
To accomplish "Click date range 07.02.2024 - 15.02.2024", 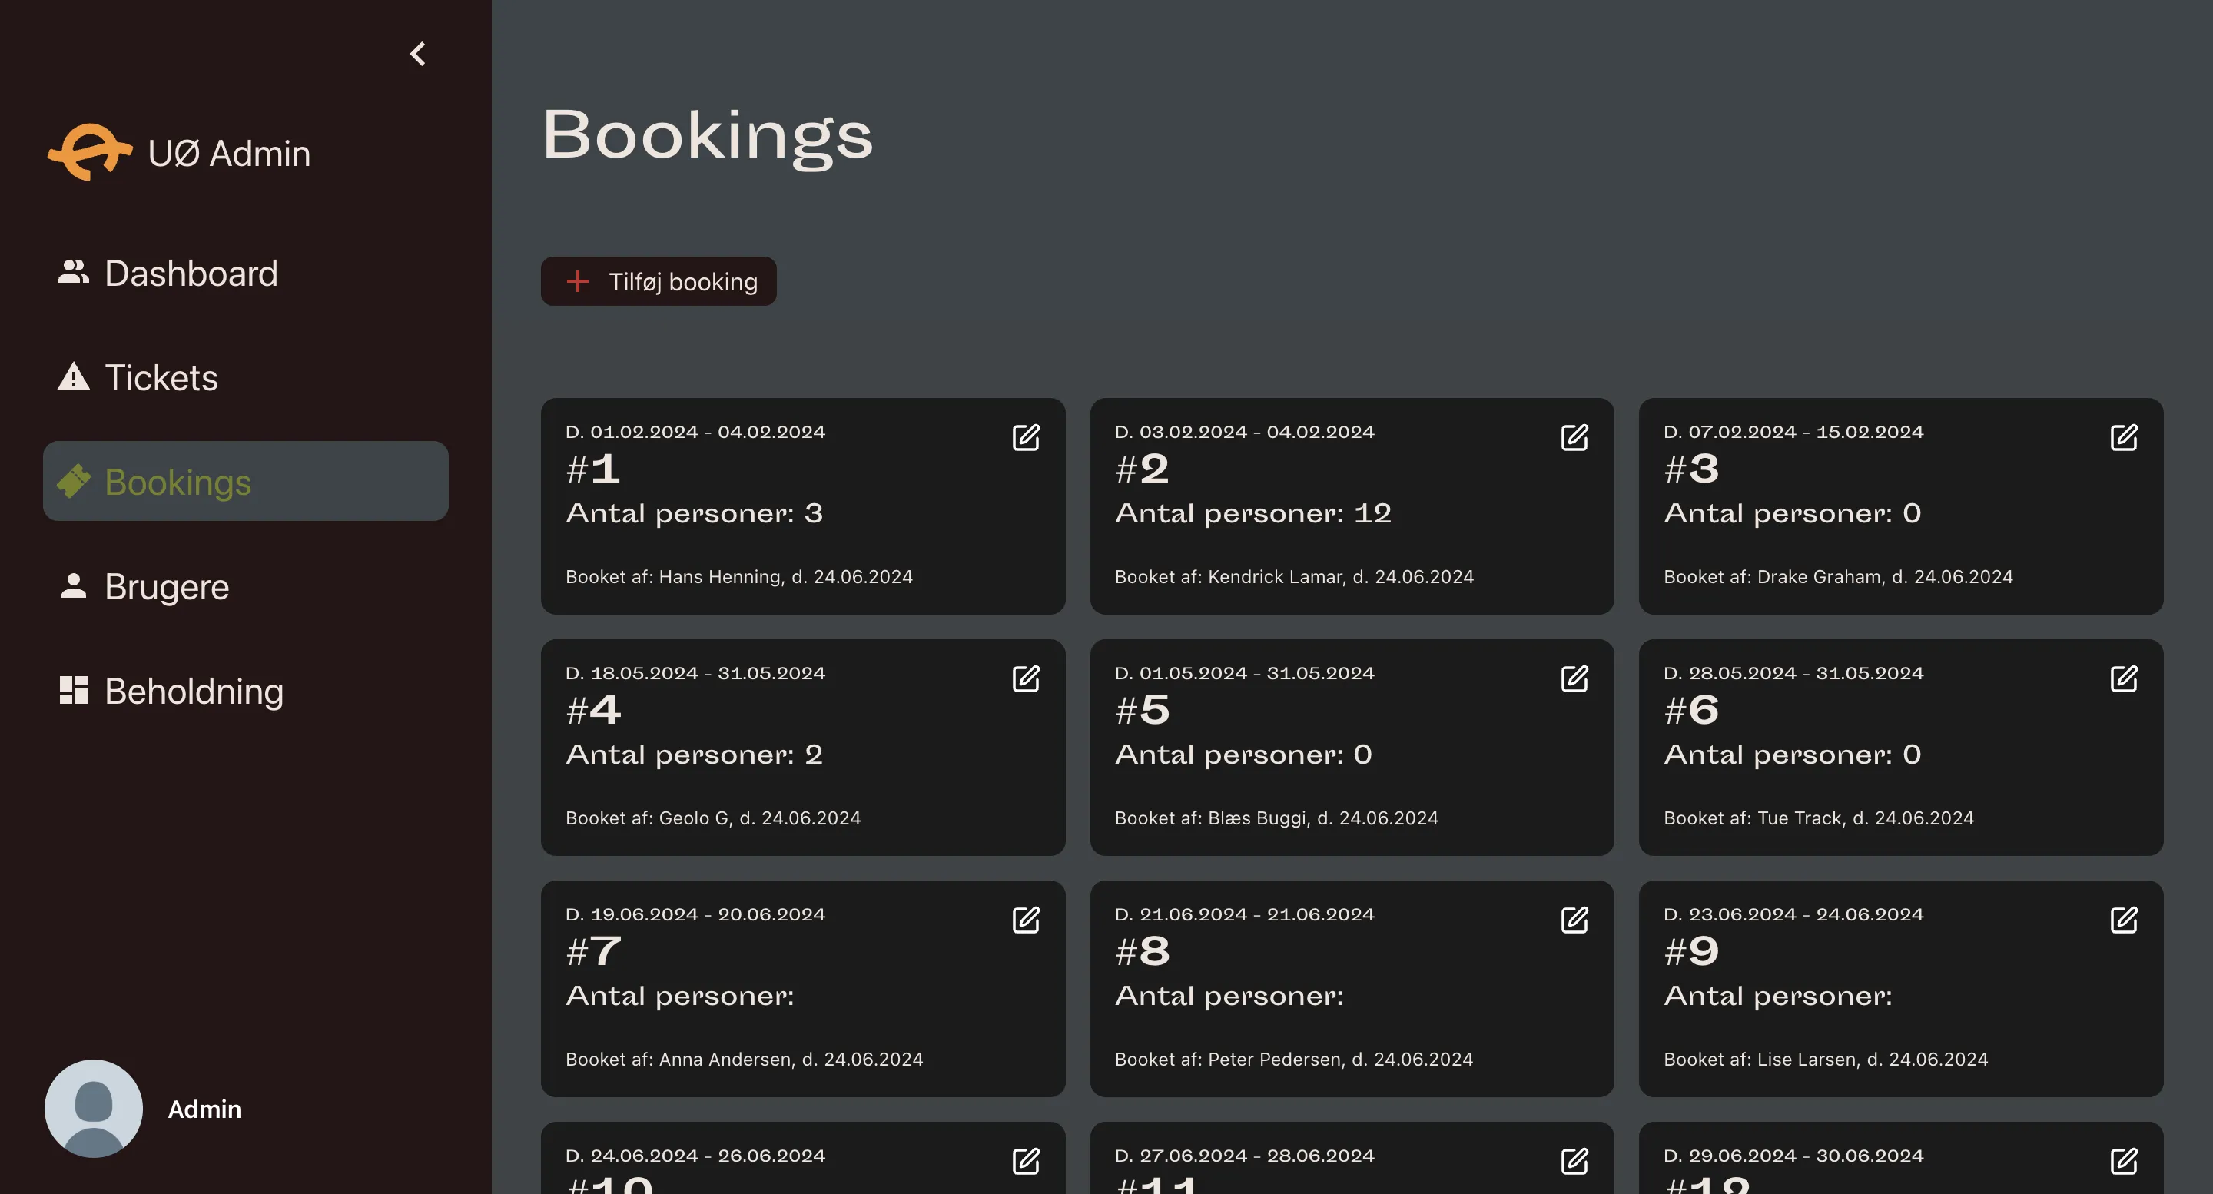I will pyautogui.click(x=1793, y=432).
